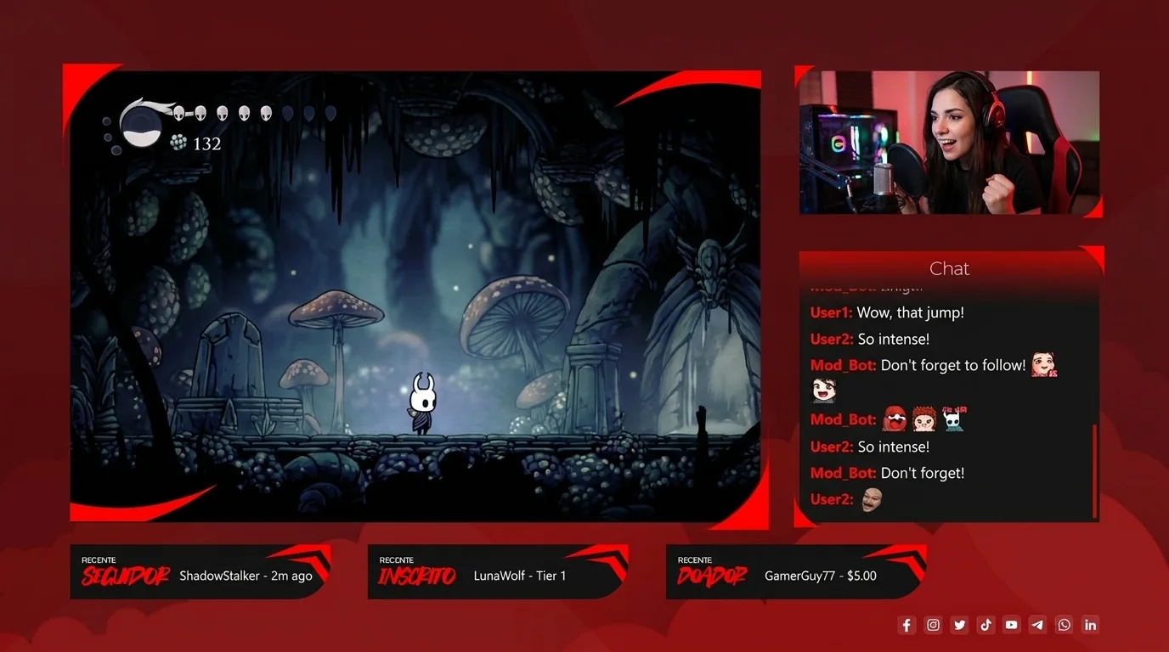This screenshot has width=1169, height=652.
Task: Click Mod_Bot's short "Don't forget!" message
Action: [923, 473]
